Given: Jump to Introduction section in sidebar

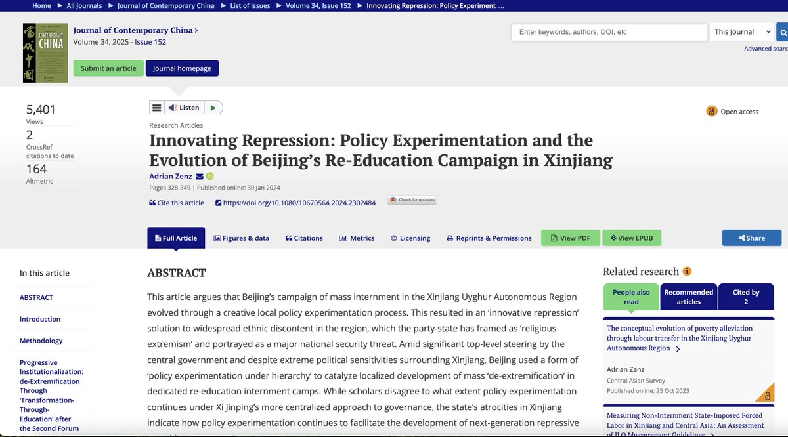Looking at the screenshot, I should coord(40,319).
